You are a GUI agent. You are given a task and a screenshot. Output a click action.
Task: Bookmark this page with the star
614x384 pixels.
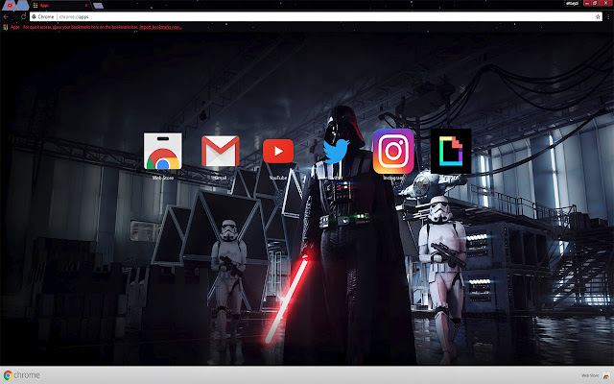pos(598,16)
